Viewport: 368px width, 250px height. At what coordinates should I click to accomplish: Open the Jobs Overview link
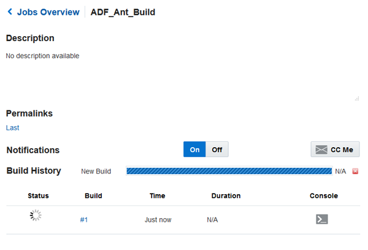pos(48,12)
